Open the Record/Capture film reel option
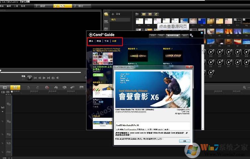 click(47, 87)
